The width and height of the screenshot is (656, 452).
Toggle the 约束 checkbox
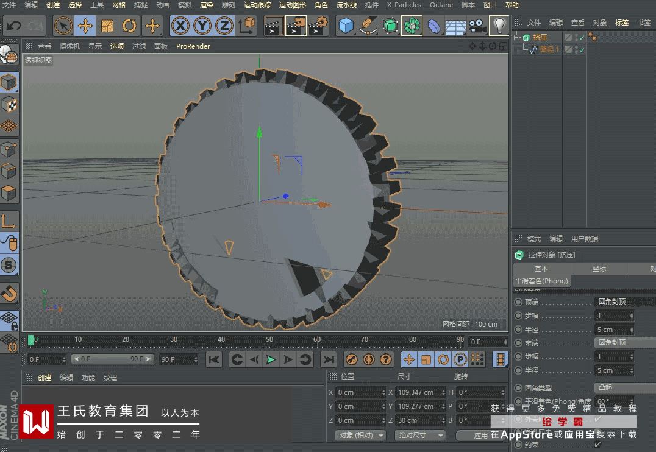(x=597, y=445)
